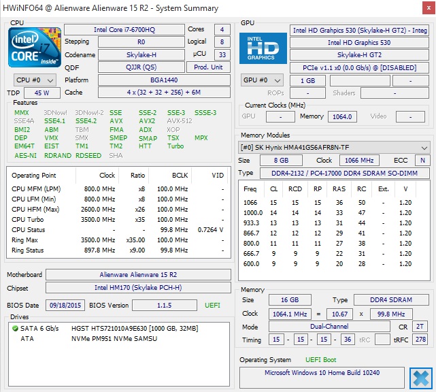The image size is (436, 392).
Task: Click the BGA1440 platform field
Action: coord(164,80)
